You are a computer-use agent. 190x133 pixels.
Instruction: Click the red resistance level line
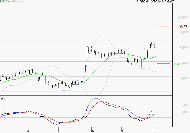point(164,26)
